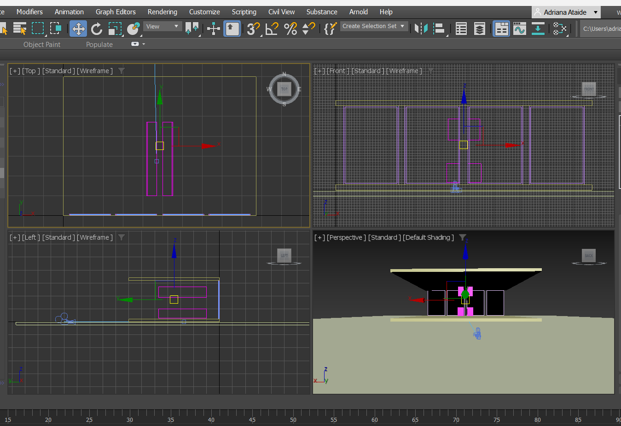This screenshot has width=621, height=426.
Task: Click the ViewCube in the Top viewport
Action: click(x=284, y=89)
